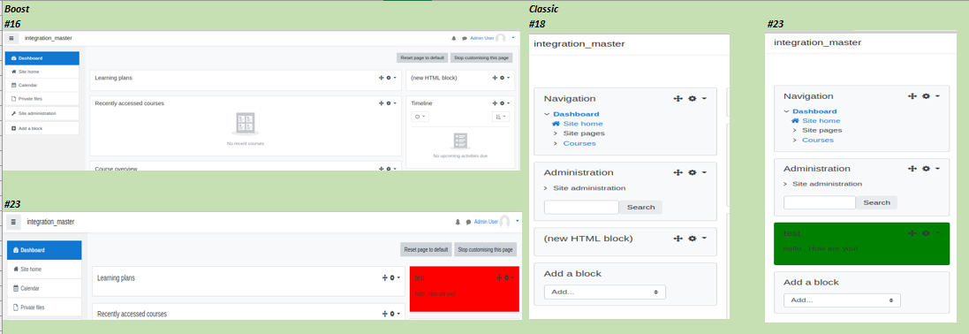
Task: Click Stop customising this page in Boost #16
Action: 481,57
